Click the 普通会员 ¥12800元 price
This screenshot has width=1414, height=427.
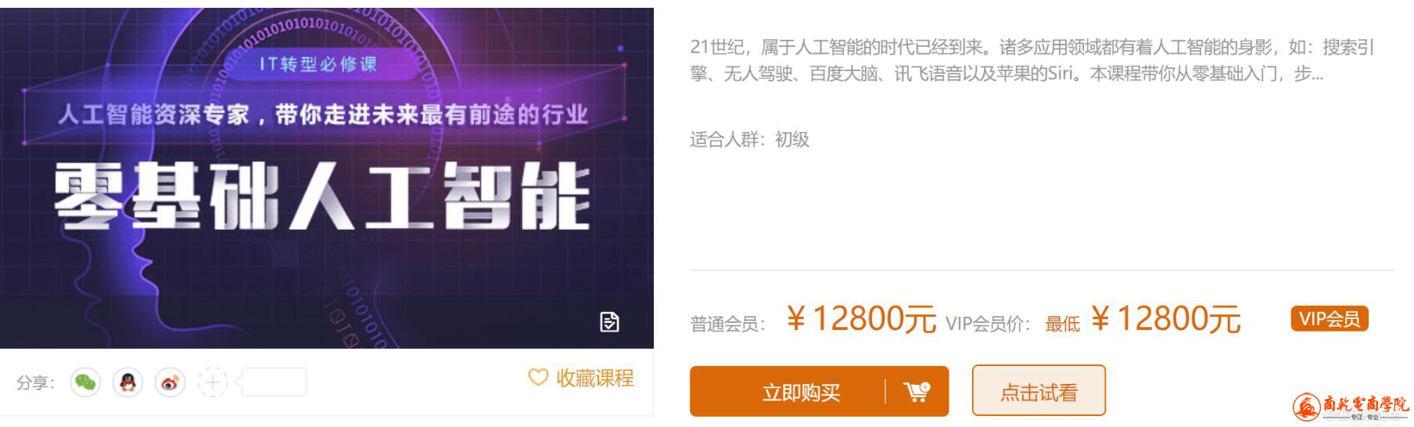861,319
